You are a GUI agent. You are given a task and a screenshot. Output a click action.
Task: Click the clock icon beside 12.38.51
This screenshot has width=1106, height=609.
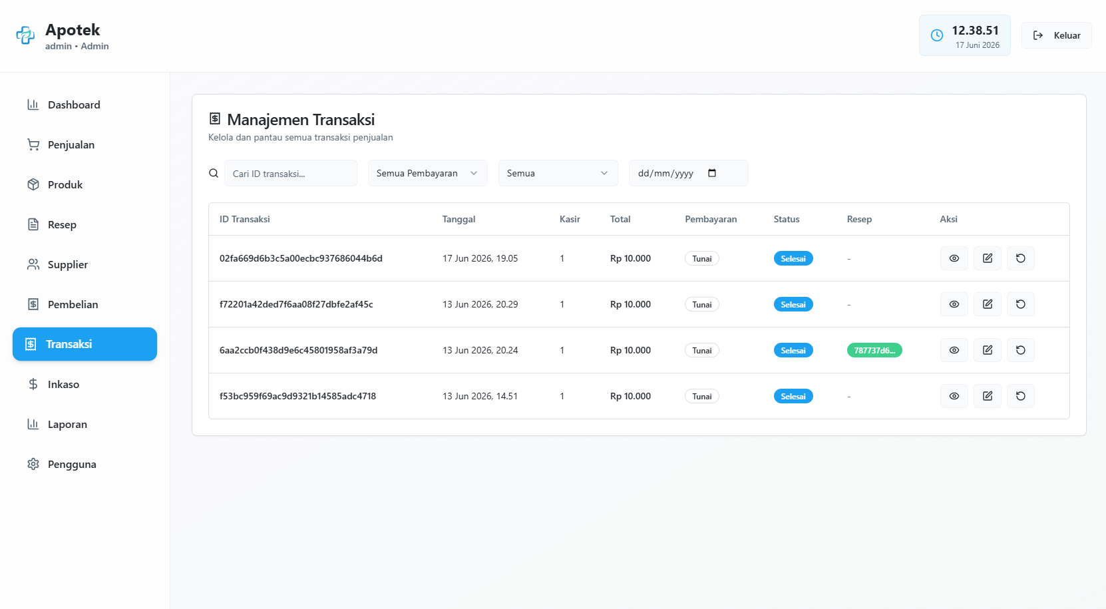936,35
